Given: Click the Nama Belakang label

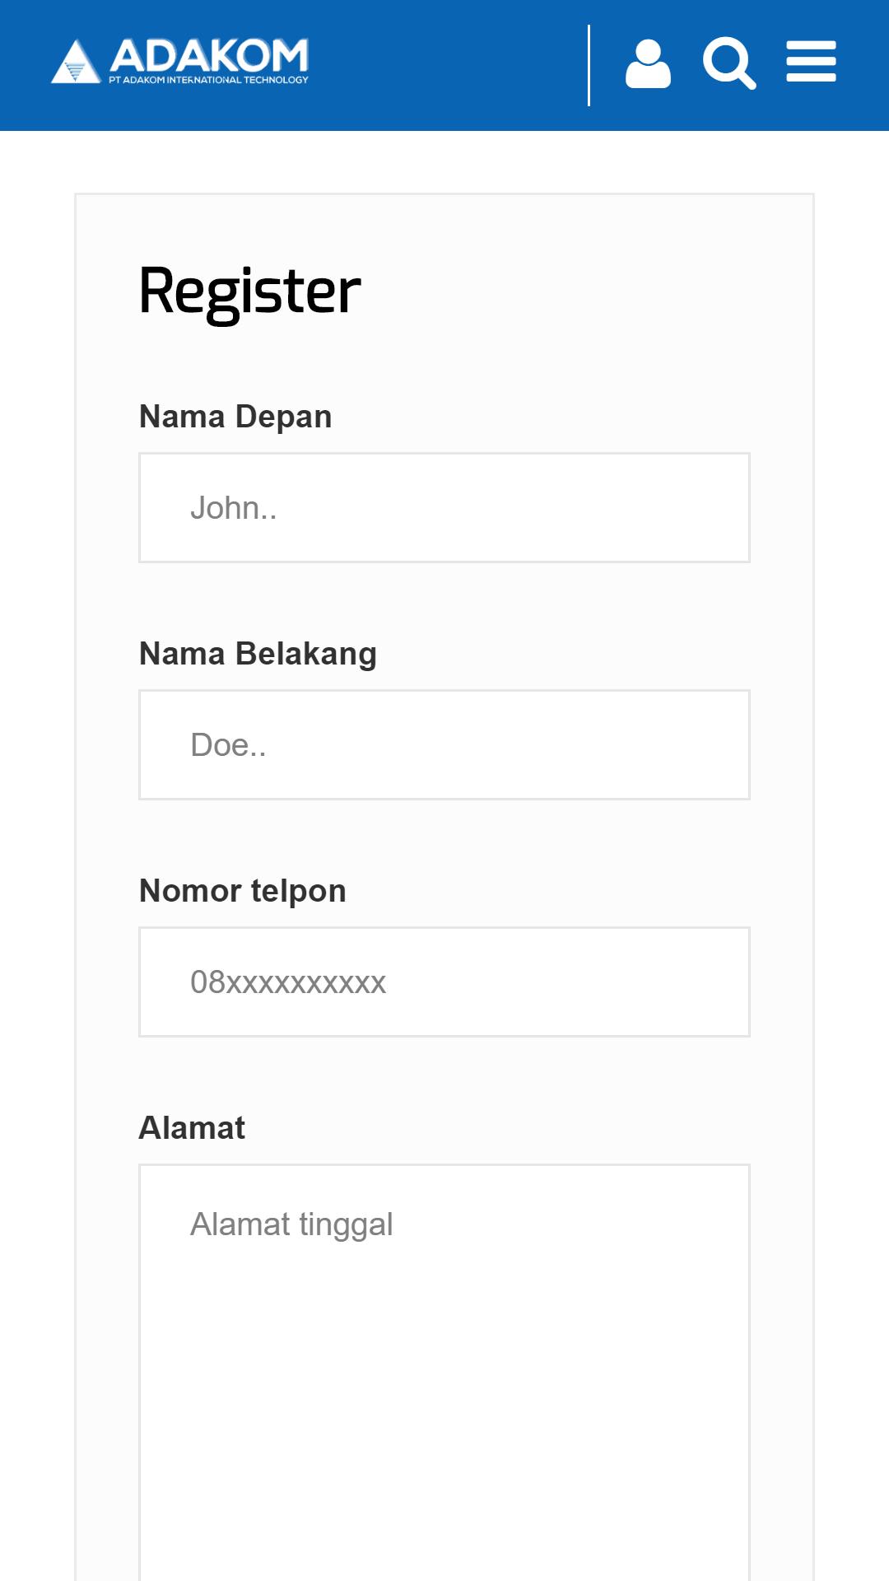Looking at the screenshot, I should [258, 654].
